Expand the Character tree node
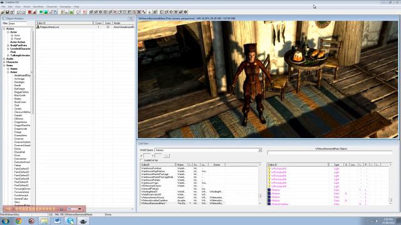The height and width of the screenshot is (225, 401). click(4, 62)
